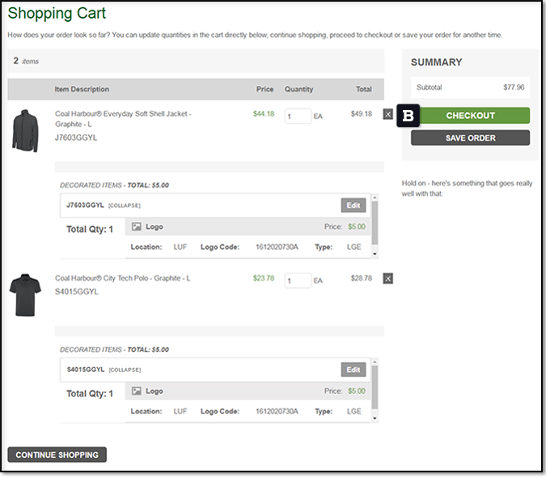Edit the jacket's logo decoration
This screenshot has width=546, height=478.
[x=353, y=205]
